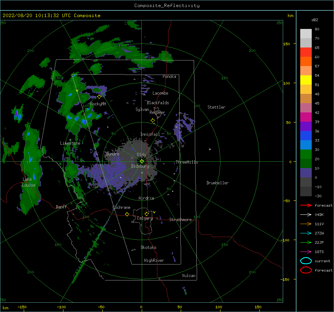Pick the indigo 10 dBZ color swatch
This screenshot has height=312, width=334.
click(x=306, y=173)
